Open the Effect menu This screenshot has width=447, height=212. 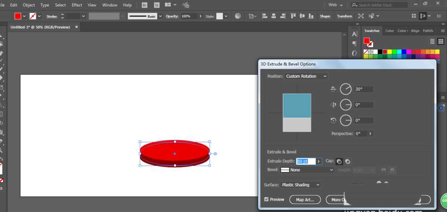point(77,5)
